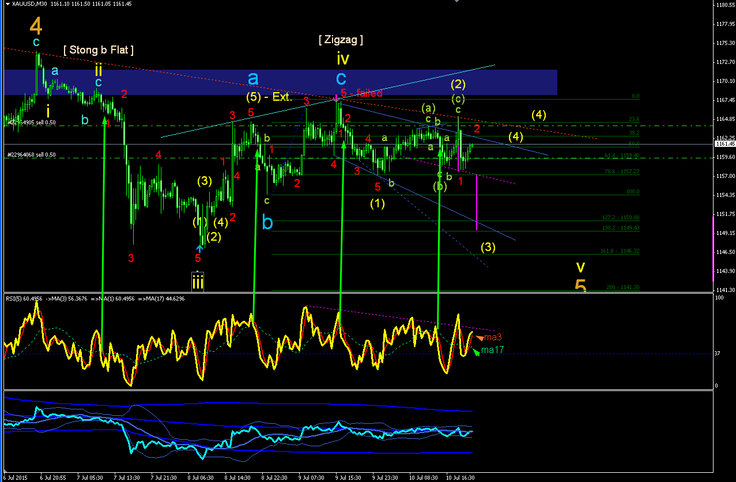Select the (5) - Ext. label
Screen dimensions: 736x482
[269, 97]
